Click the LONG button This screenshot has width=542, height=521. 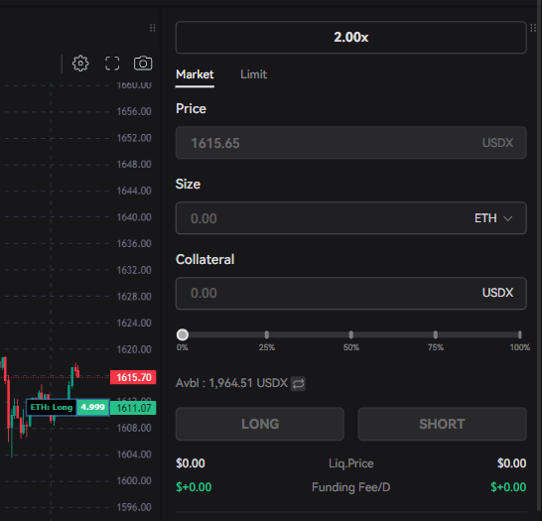click(x=260, y=424)
